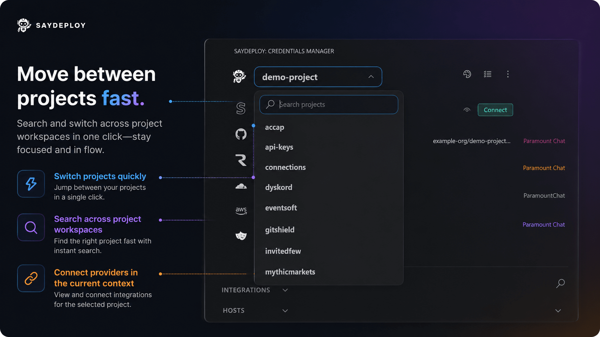Select the Cloudflare cloud provider icon
This screenshot has height=337, width=600.
(241, 186)
